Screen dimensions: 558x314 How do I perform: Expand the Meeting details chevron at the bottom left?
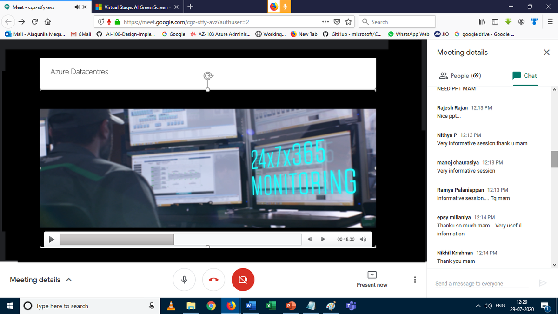coord(69,280)
